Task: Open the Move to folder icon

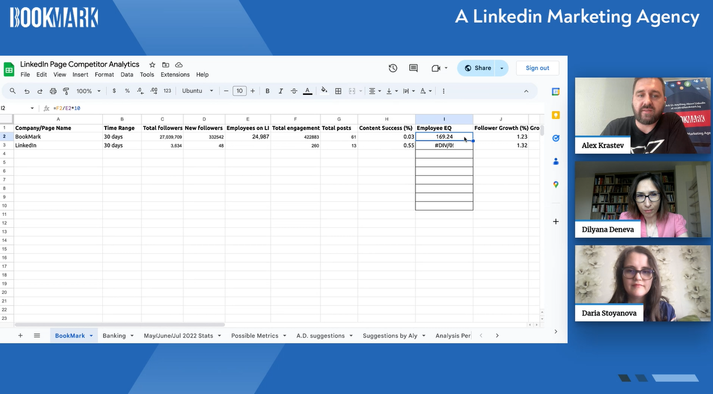Action: click(166, 65)
